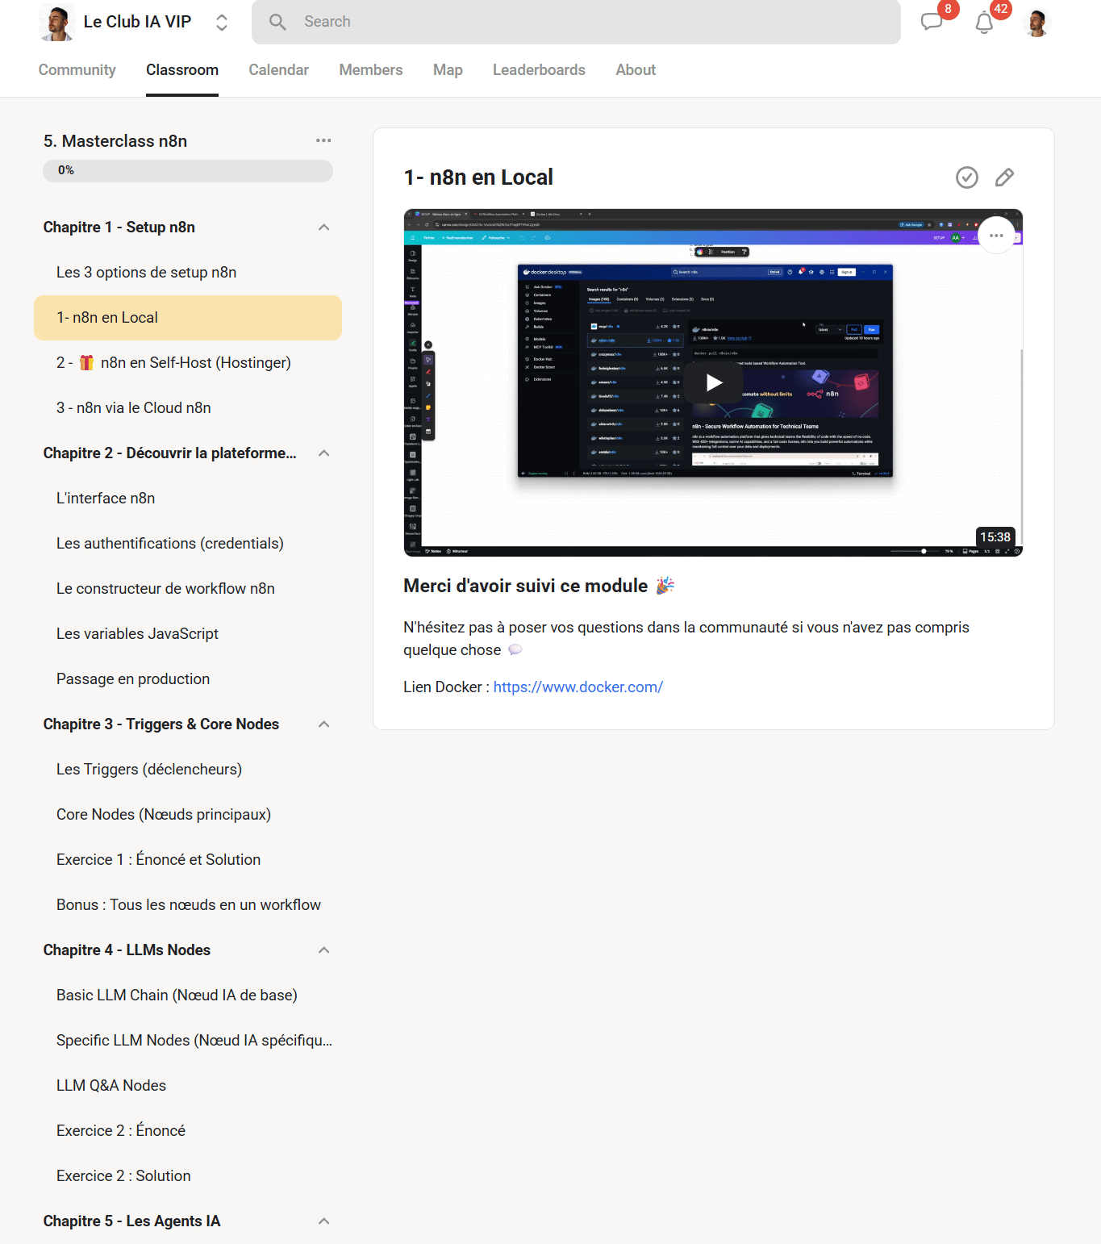Image resolution: width=1101 pixels, height=1244 pixels.
Task: Click the edit pencil icon for the lesson
Action: 1004,177
